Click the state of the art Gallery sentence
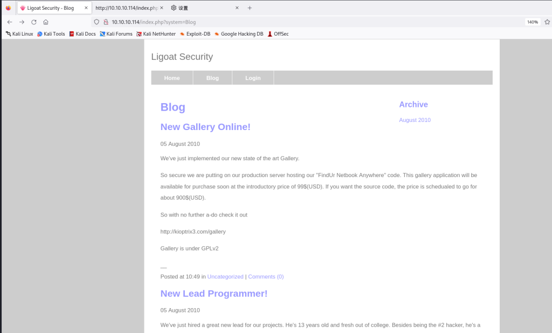Viewport: 552px width, 333px height. 230,159
